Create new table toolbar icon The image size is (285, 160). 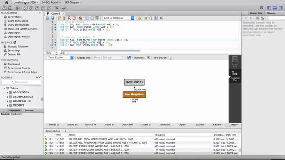(31, 8)
